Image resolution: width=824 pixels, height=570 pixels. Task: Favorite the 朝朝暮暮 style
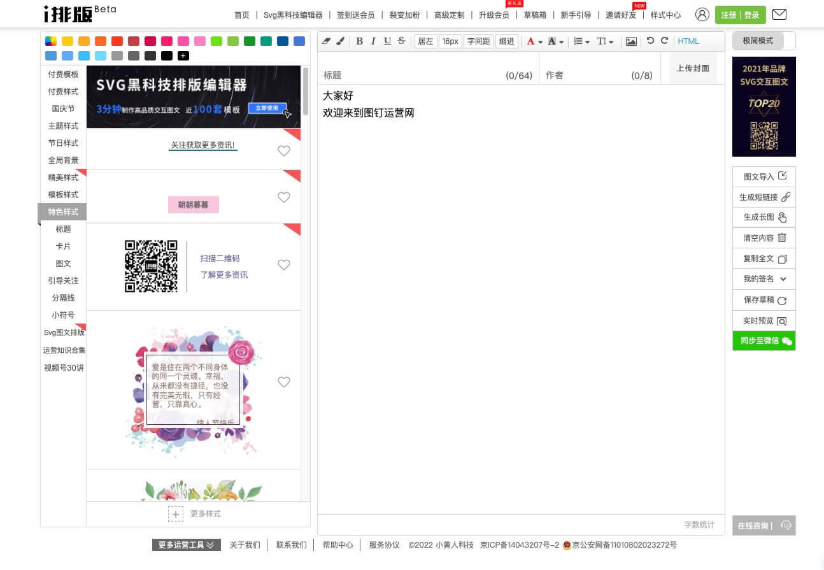[284, 197]
